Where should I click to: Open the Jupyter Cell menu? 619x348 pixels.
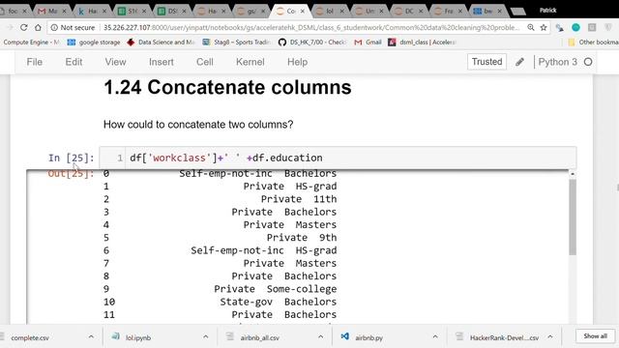pos(204,62)
